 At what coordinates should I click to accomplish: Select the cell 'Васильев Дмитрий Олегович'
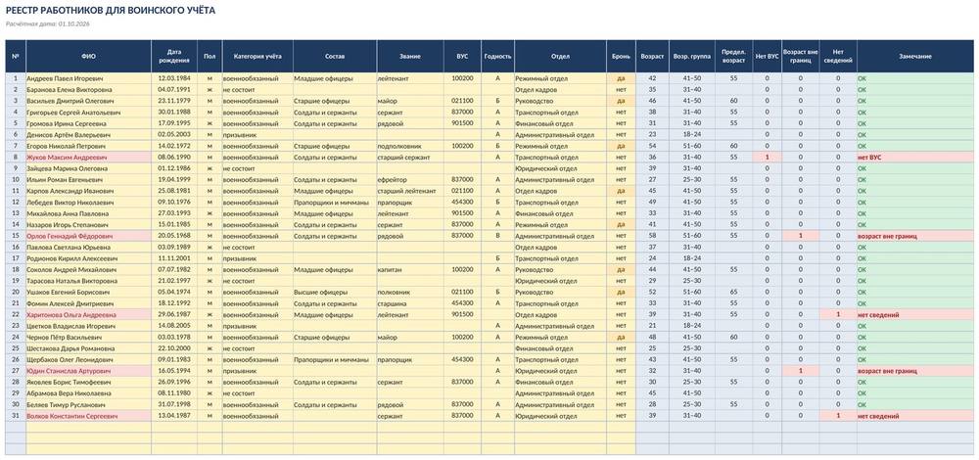[88, 101]
